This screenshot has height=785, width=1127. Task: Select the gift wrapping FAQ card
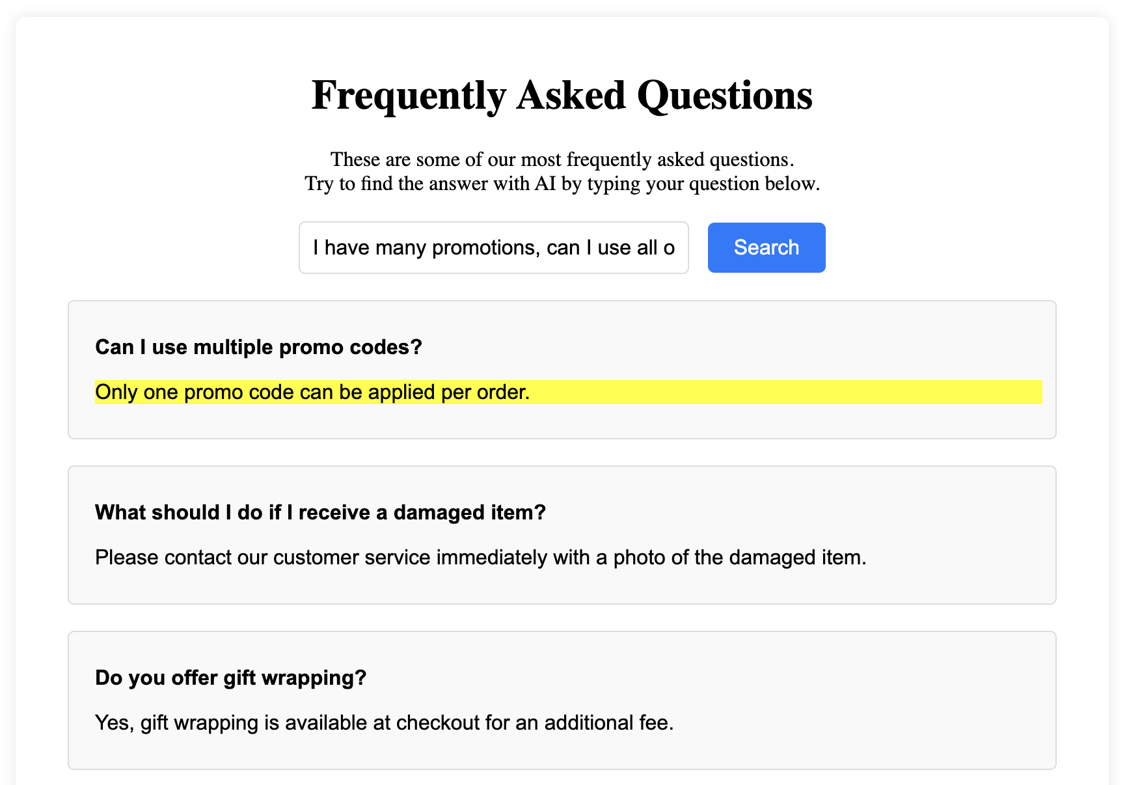click(562, 700)
